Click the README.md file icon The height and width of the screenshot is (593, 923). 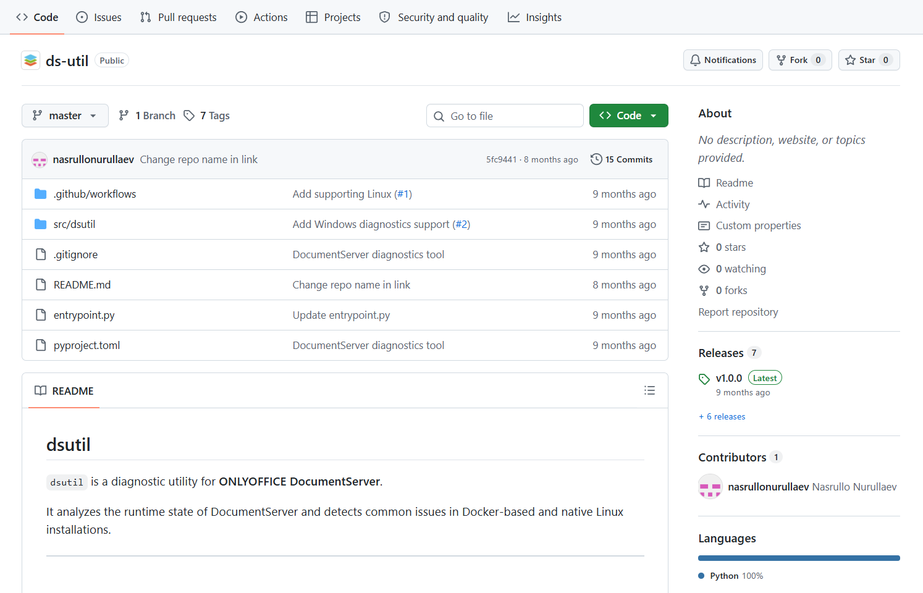coord(41,285)
